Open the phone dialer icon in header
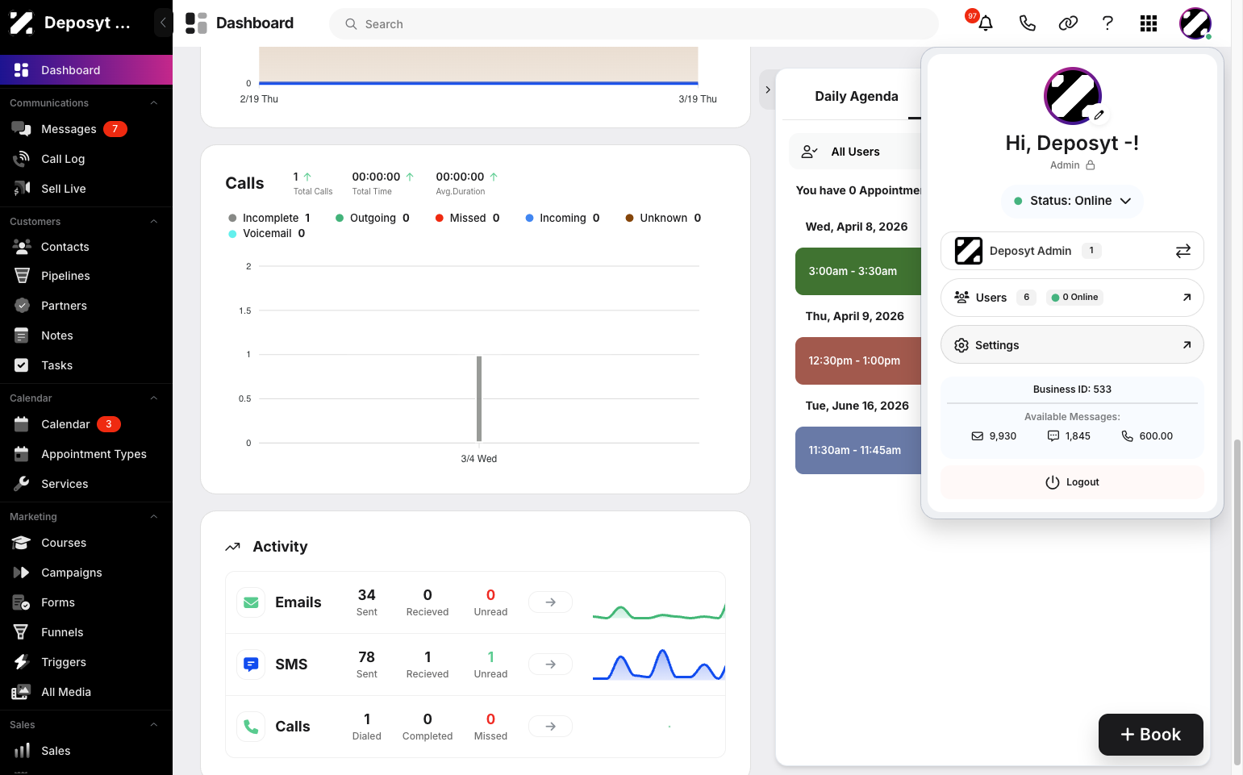This screenshot has height=775, width=1243. tap(1027, 23)
